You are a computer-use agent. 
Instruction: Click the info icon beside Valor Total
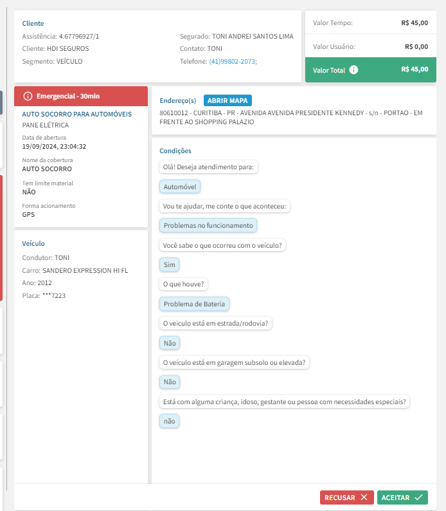[353, 70]
